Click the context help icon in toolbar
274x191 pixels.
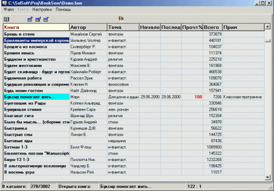tap(121, 18)
